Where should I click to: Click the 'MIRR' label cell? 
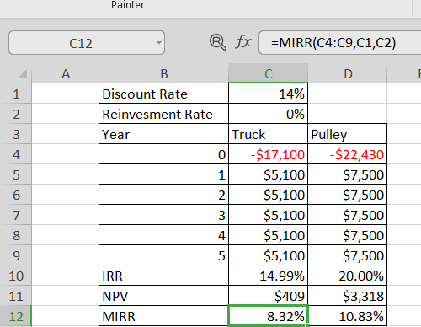tap(164, 316)
